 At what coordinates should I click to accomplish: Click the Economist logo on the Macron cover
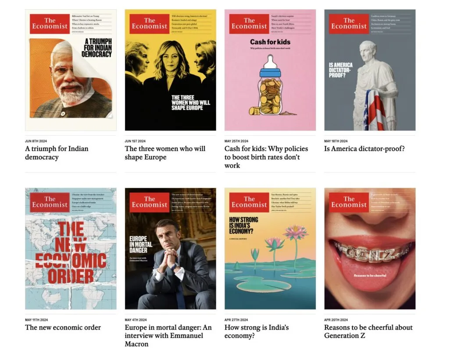tap(150, 202)
